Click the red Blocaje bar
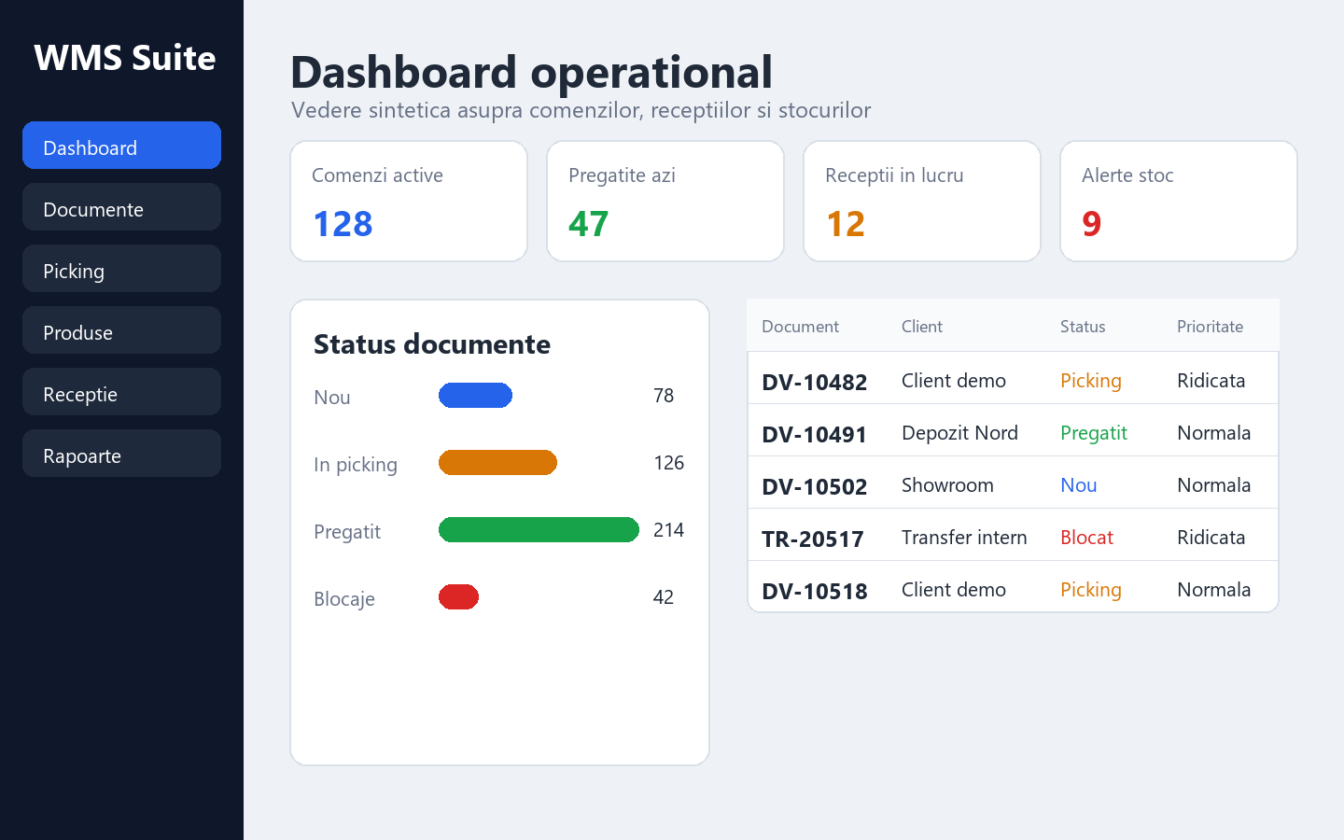 (x=459, y=597)
